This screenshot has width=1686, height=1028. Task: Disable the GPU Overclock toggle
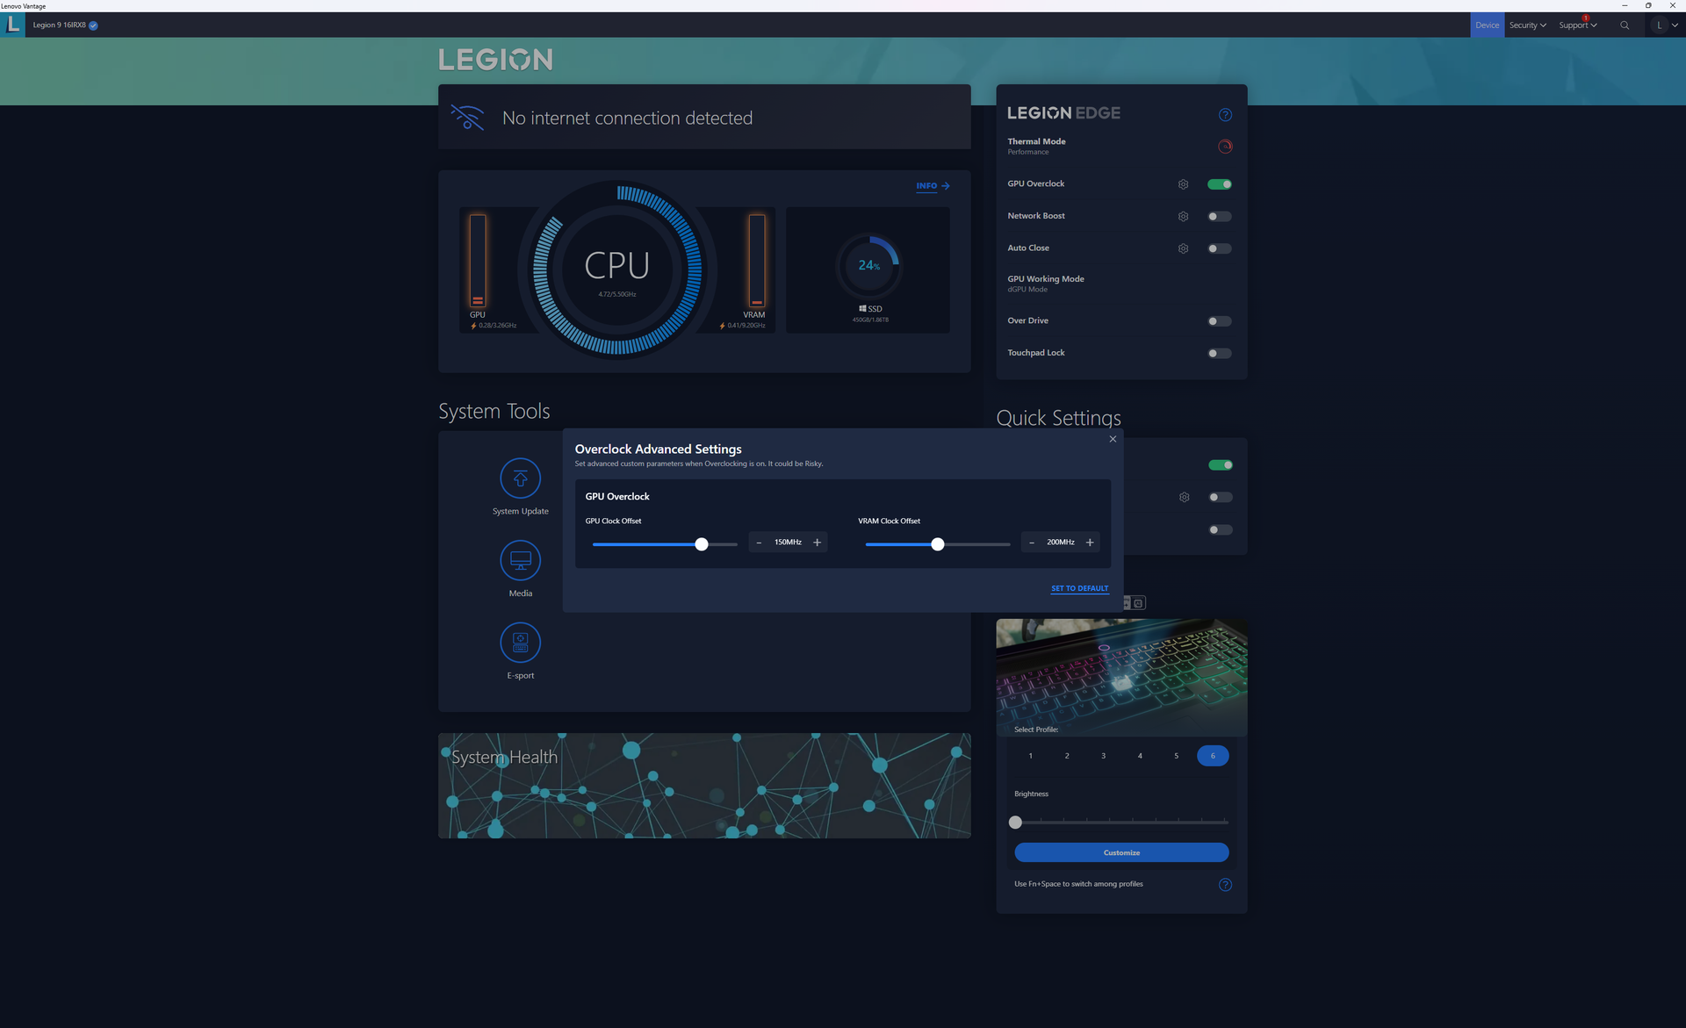1219,184
